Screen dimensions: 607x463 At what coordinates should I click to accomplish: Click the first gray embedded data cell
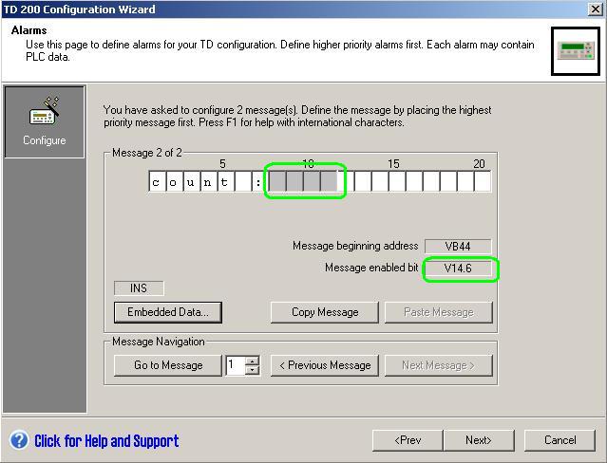pyautogui.click(x=277, y=182)
